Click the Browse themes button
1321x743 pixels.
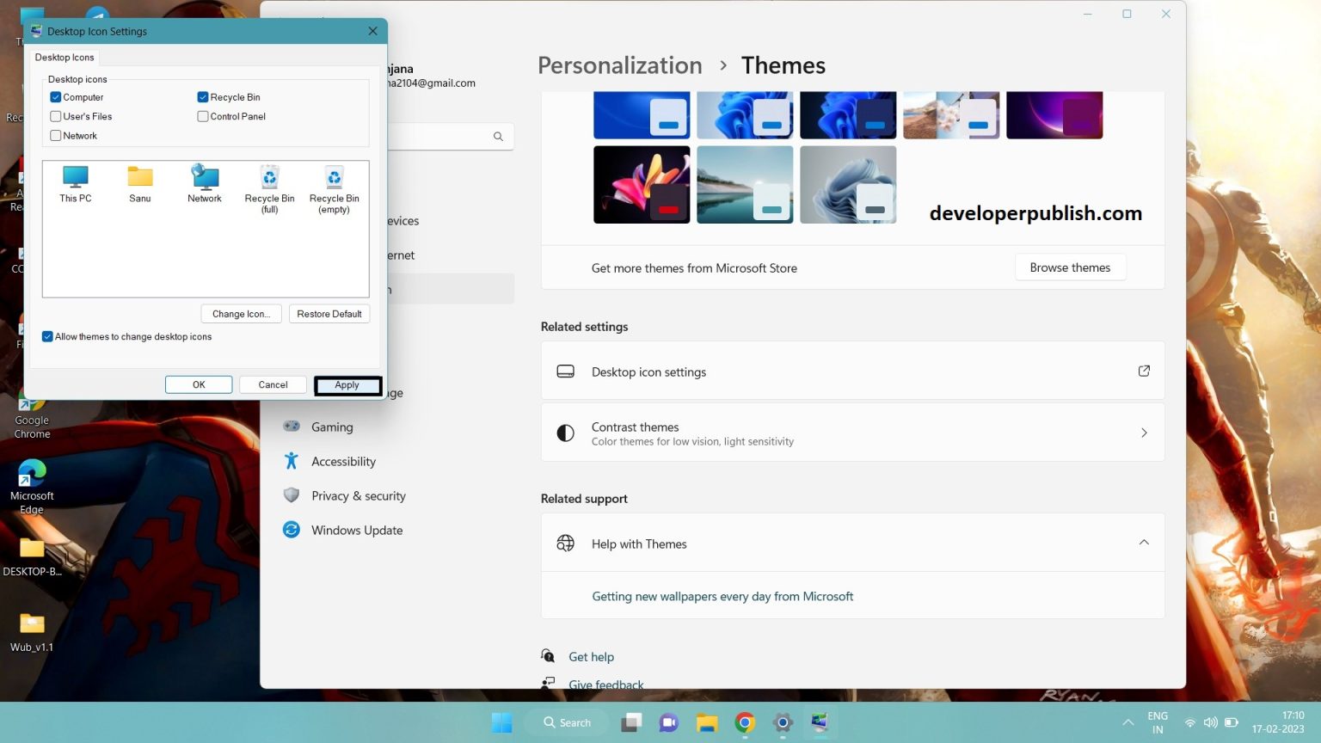(1070, 267)
